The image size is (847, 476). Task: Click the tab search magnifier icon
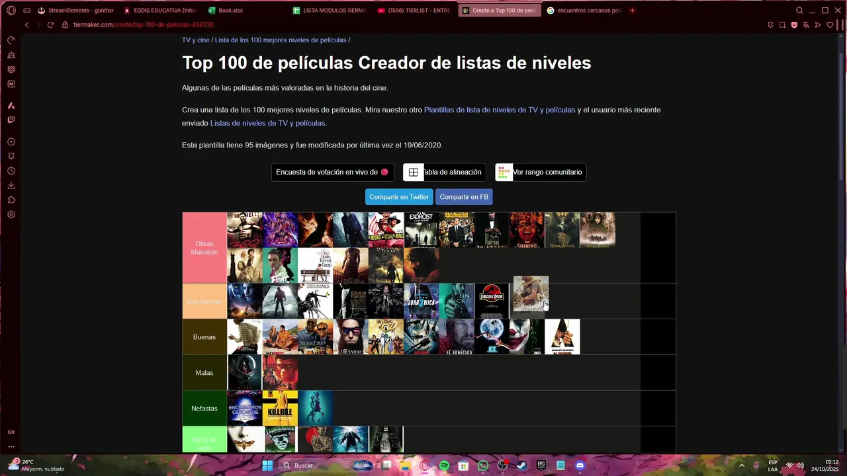799,11
